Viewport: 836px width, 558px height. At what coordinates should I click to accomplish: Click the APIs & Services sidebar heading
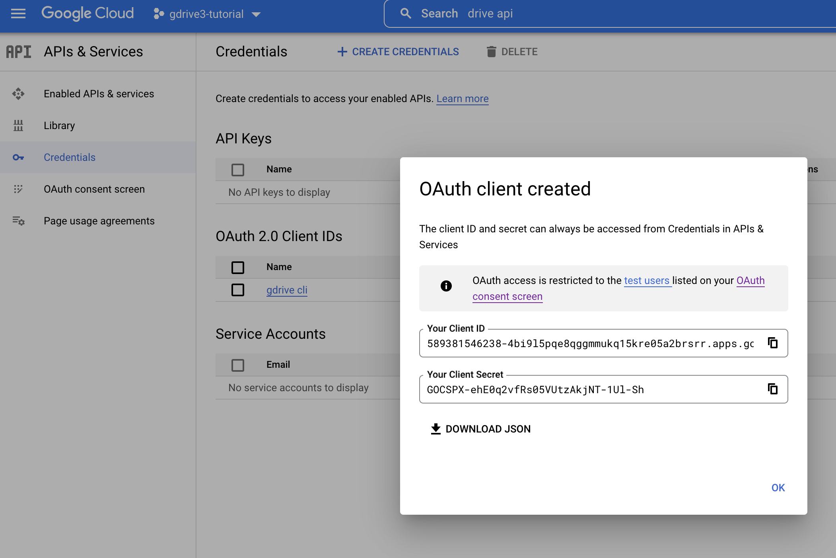pyautogui.click(x=93, y=52)
